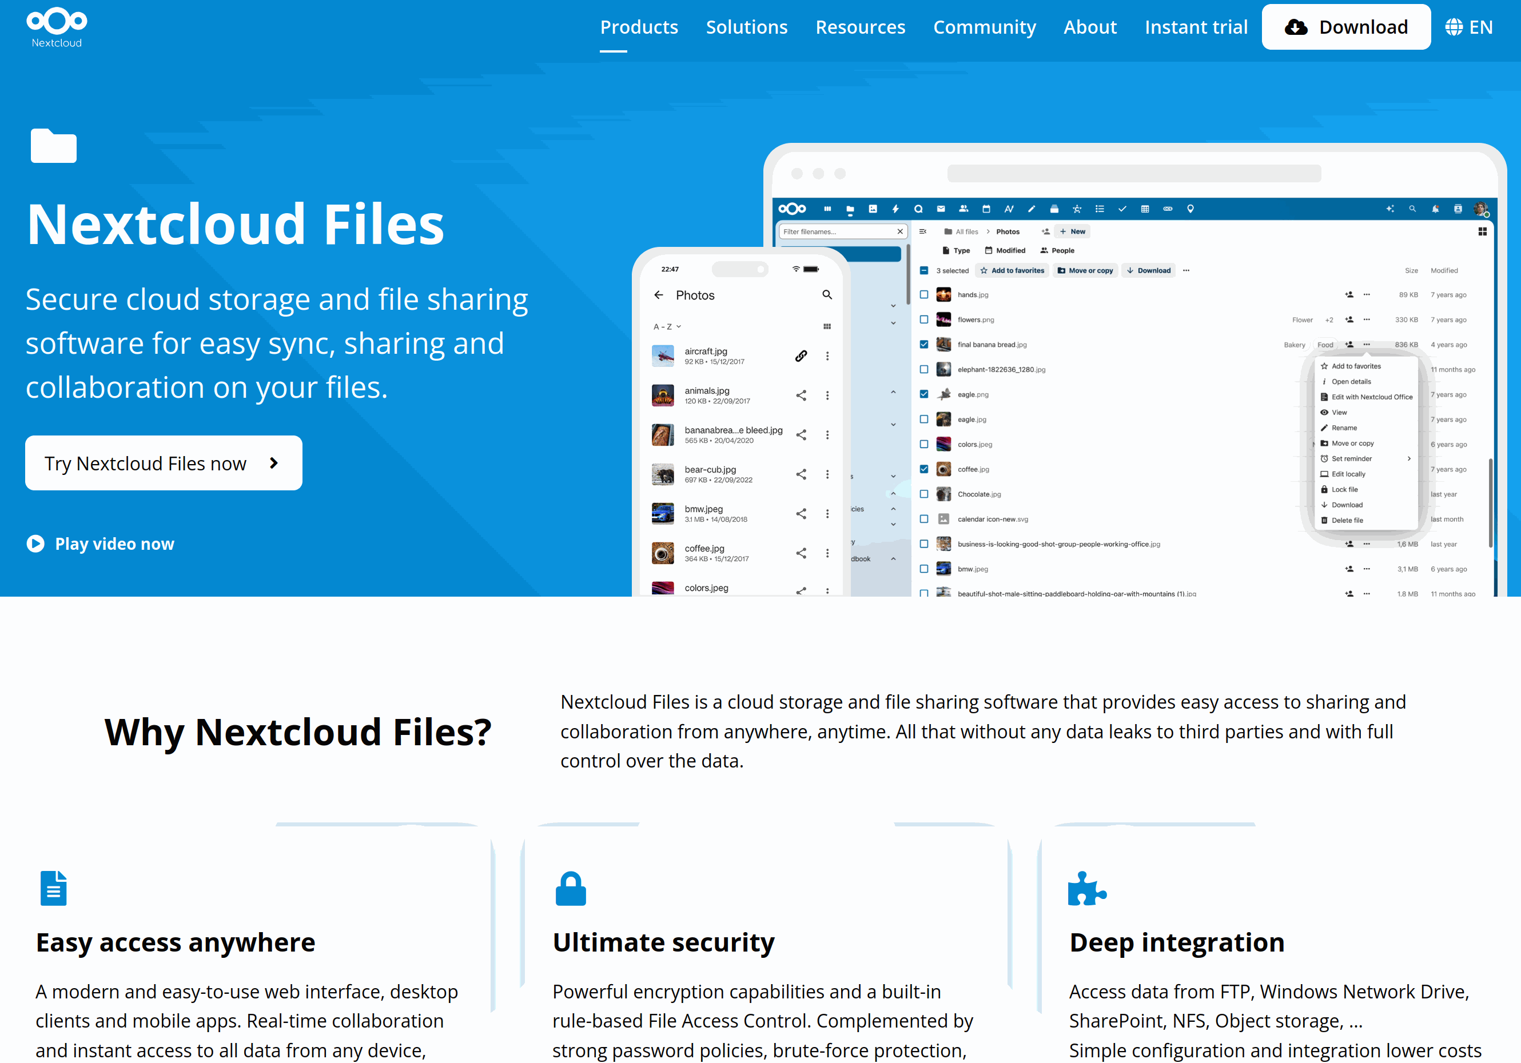1521x1063 pixels.
Task: Open the Products menu
Action: point(639,27)
